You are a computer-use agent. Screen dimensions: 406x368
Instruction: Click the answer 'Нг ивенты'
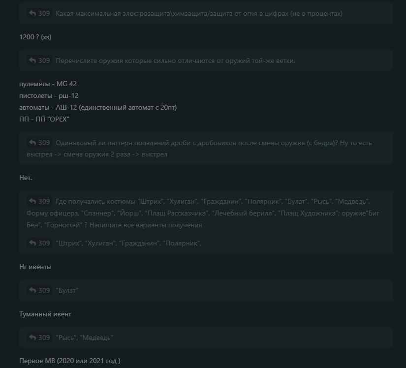pyautogui.click(x=35, y=267)
